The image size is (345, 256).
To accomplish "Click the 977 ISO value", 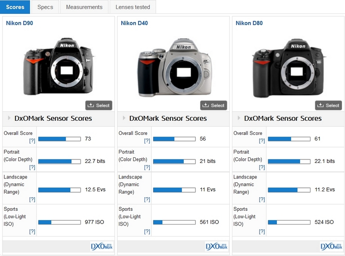I will pos(94,222).
